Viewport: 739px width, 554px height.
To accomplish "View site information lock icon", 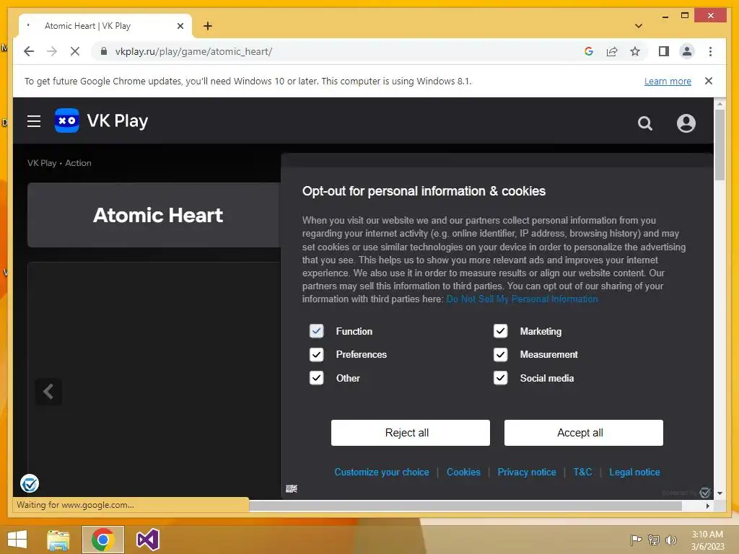I will click(x=104, y=51).
